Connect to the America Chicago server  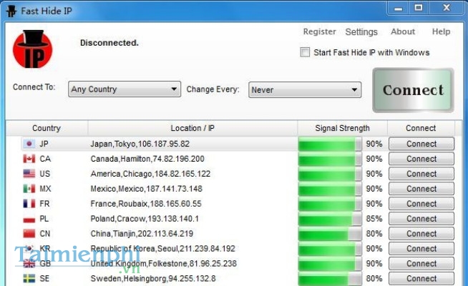(x=421, y=174)
